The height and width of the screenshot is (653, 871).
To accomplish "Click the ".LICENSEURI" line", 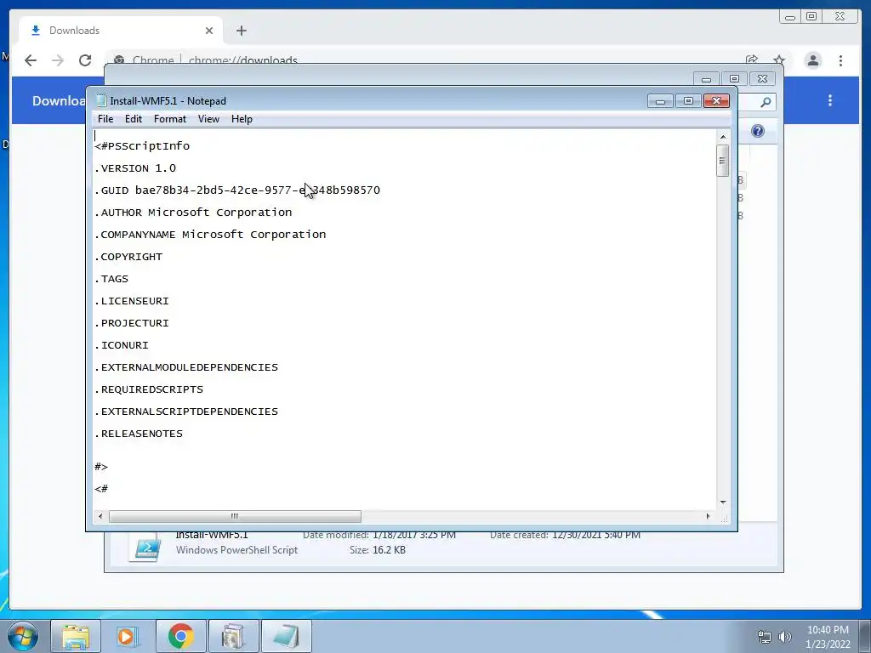I will [x=132, y=301].
